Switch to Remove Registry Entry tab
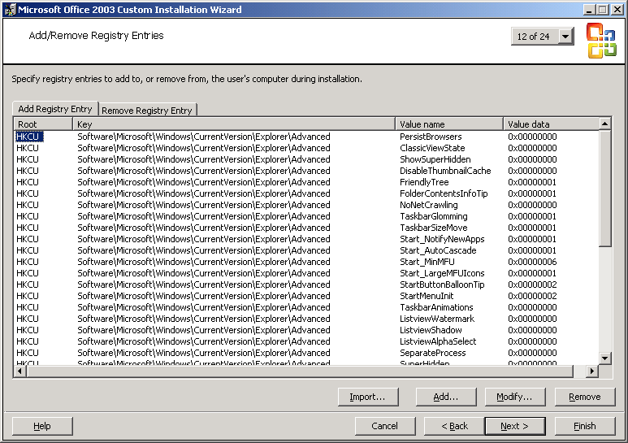 click(x=147, y=111)
